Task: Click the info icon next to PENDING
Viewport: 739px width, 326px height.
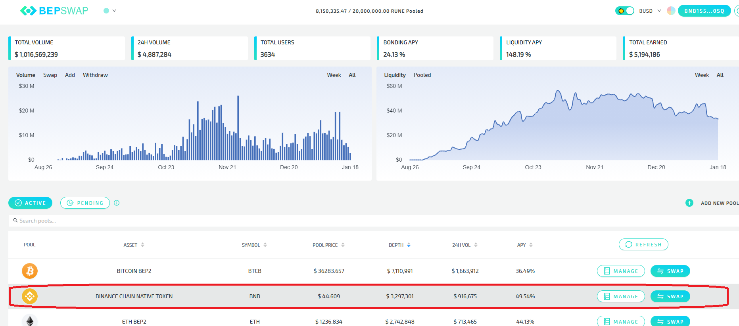Action: tap(117, 203)
